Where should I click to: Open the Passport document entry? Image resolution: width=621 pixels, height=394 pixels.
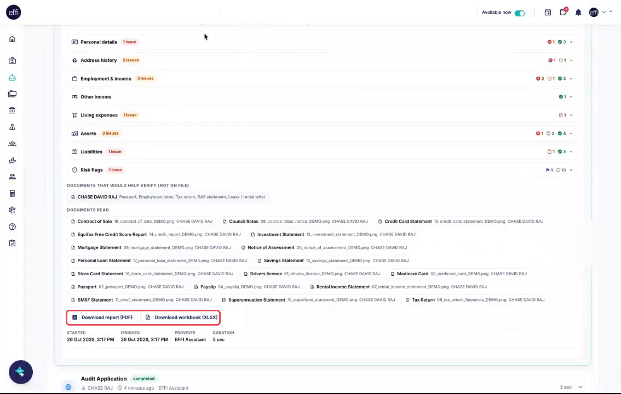tap(128, 287)
